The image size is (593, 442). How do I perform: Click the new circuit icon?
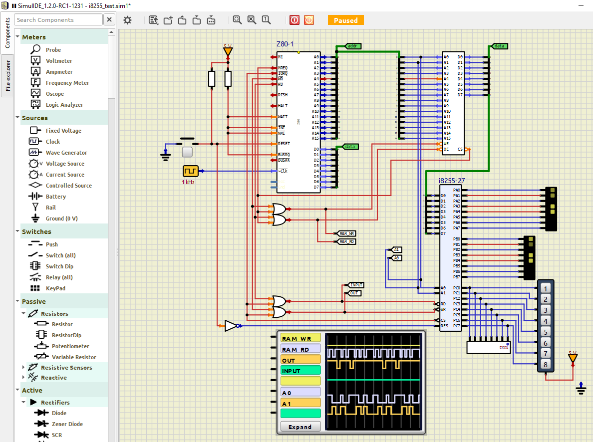[168, 20]
